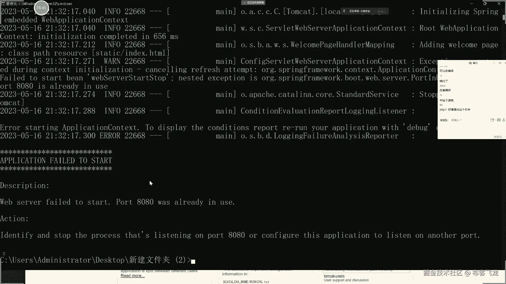
Task: Click the recording timer 78:45 circle
Action: click(41, 8)
